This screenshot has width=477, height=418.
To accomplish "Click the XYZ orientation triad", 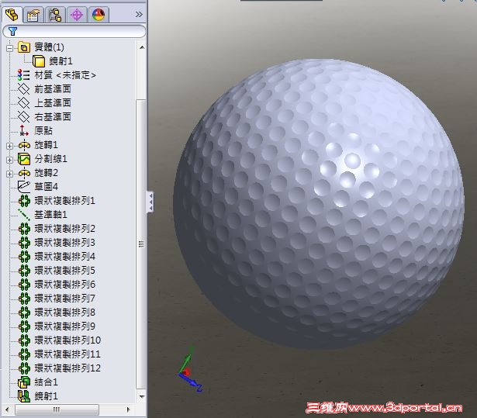I will click(x=190, y=370).
